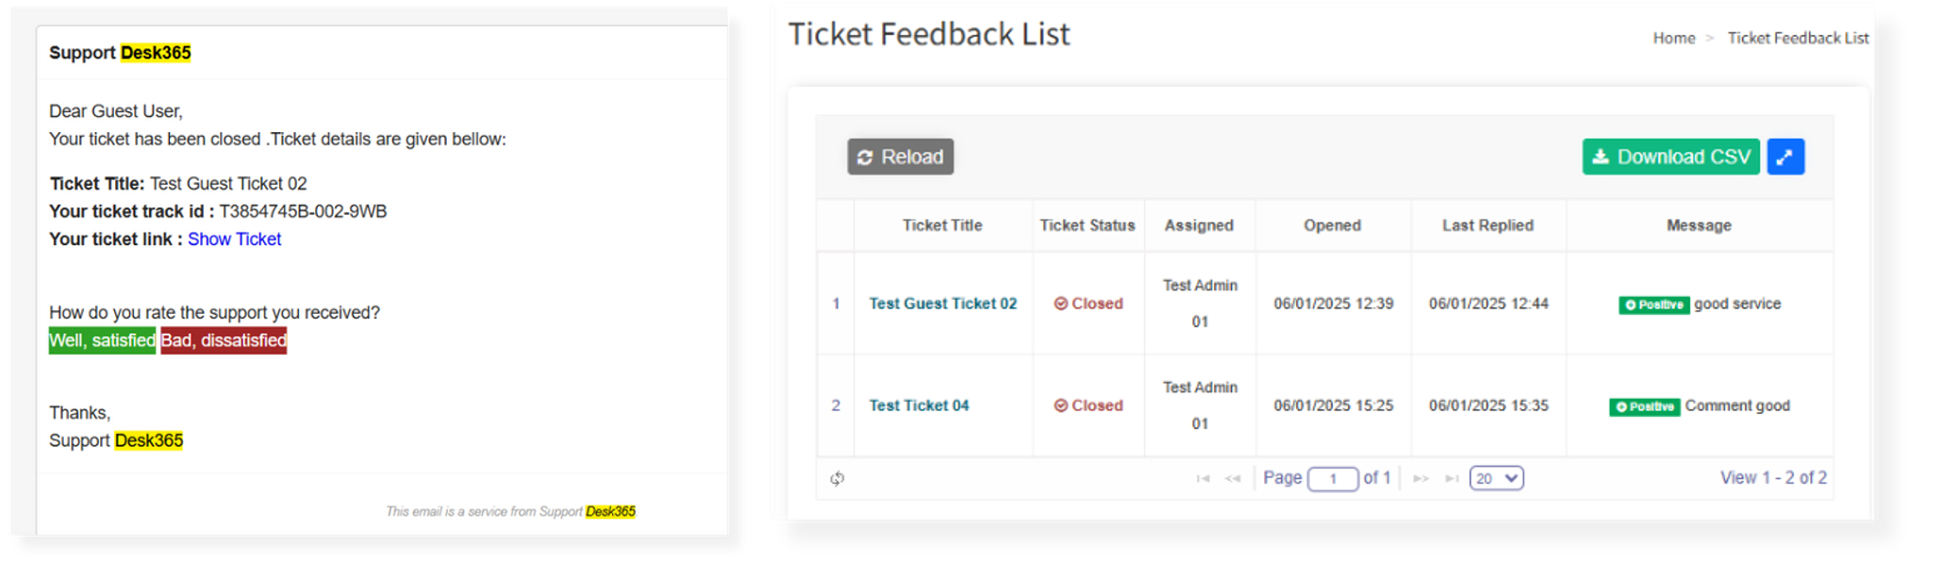Click the Reload button

pos(900,157)
